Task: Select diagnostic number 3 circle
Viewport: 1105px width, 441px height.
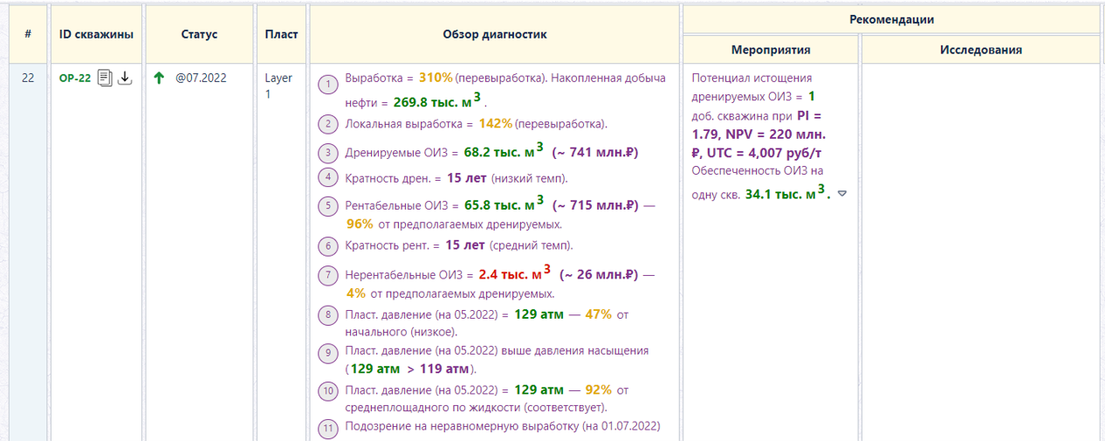Action: click(328, 153)
